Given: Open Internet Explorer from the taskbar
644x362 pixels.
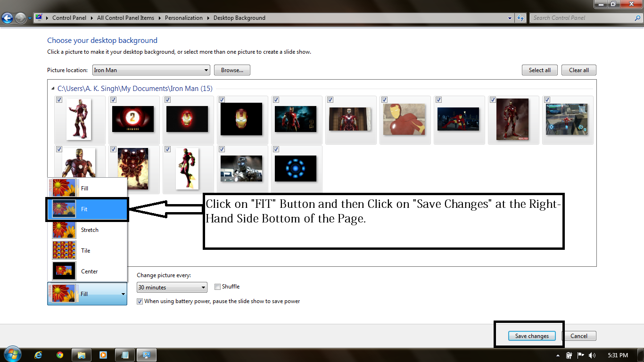Looking at the screenshot, I should (x=38, y=354).
